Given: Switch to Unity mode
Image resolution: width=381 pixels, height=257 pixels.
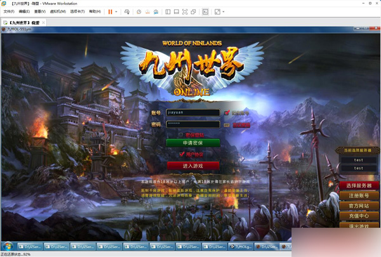Looking at the screenshot, I should tap(194, 11).
